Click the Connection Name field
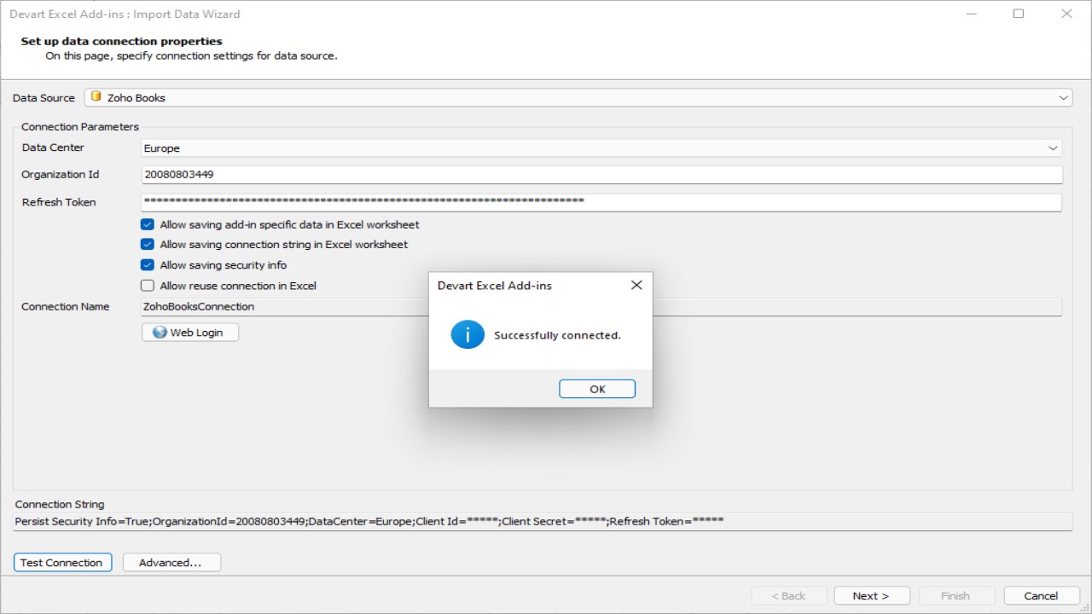The width and height of the screenshot is (1092, 614). coord(601,307)
